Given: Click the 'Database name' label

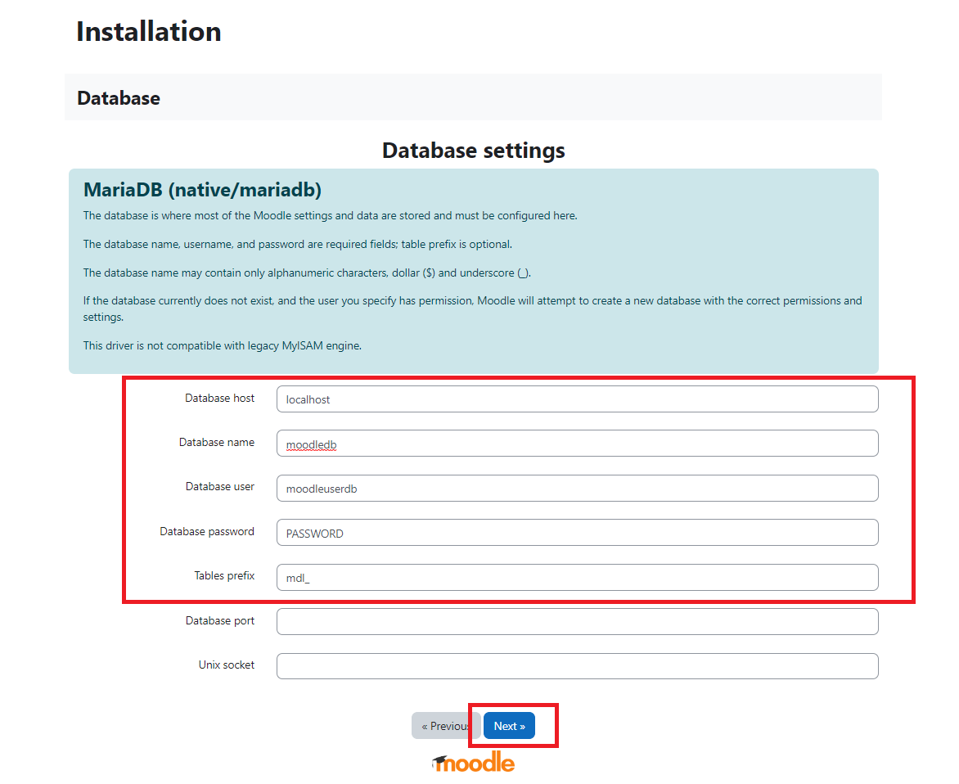Looking at the screenshot, I should [x=217, y=442].
